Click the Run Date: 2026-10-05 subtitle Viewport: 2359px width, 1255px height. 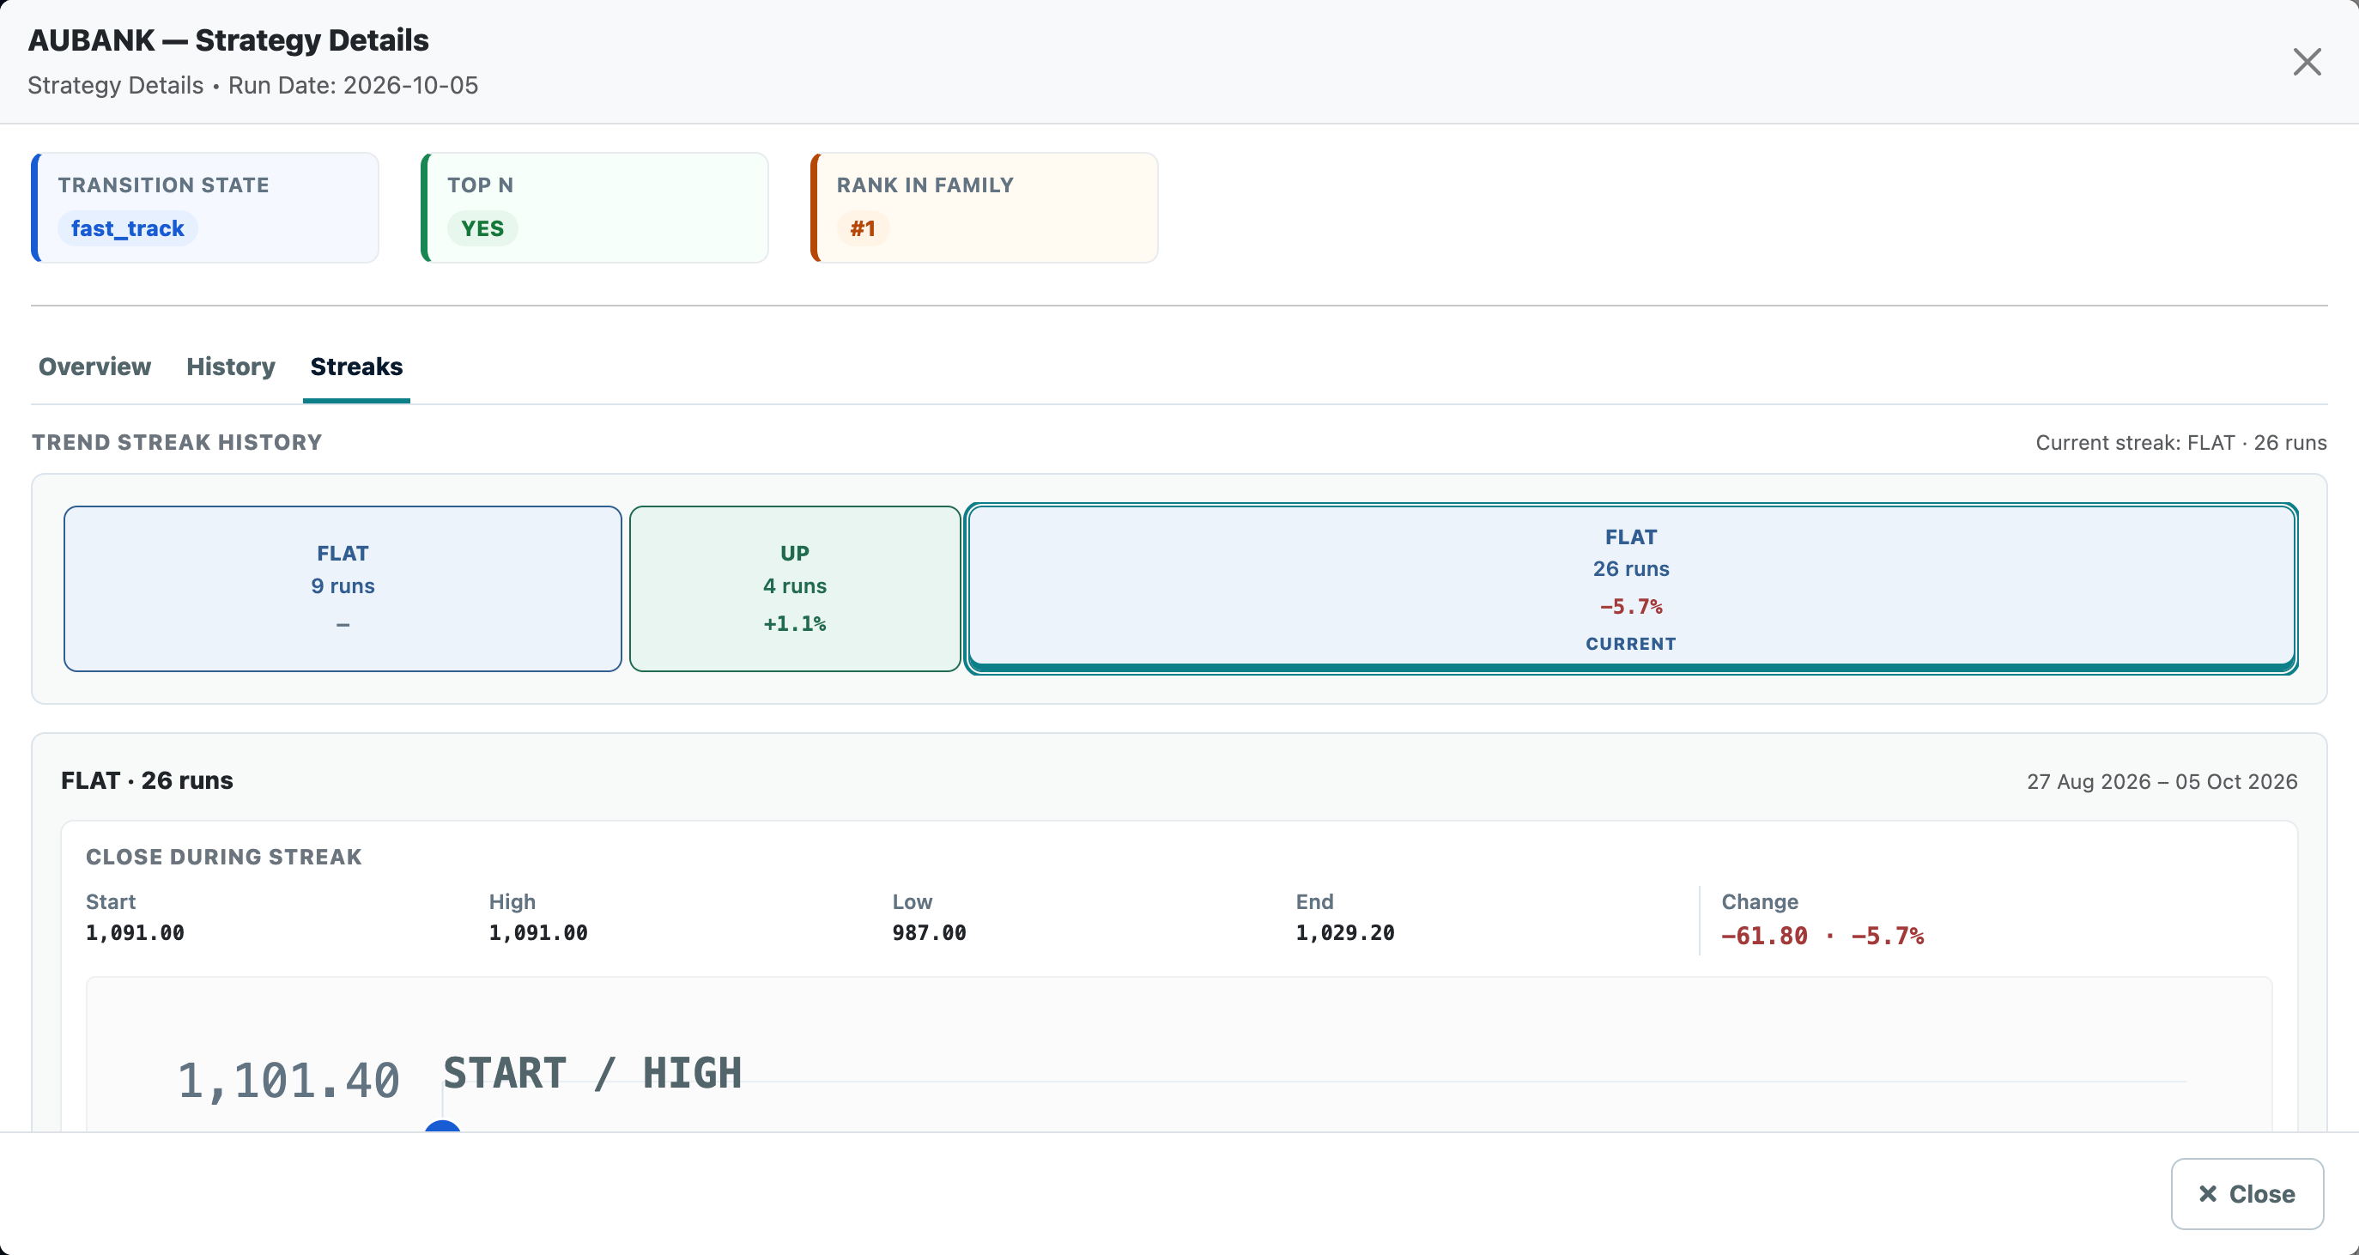pos(353,85)
